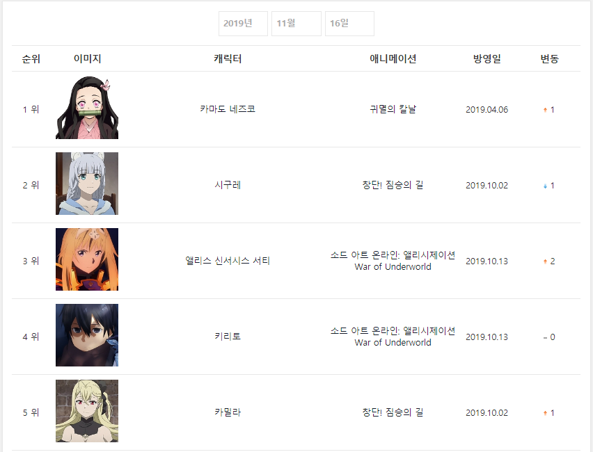Screen dimensions: 593x452
Task: Open the 시구레 character name link
Action: [x=228, y=185]
